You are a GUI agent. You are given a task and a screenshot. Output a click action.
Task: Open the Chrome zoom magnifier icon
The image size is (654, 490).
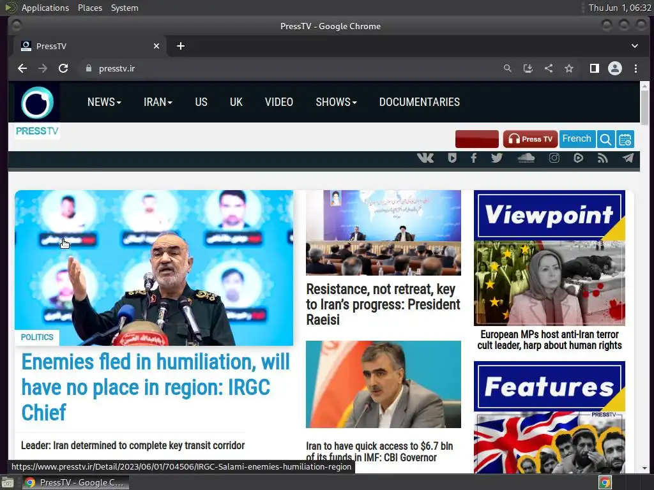(x=507, y=68)
